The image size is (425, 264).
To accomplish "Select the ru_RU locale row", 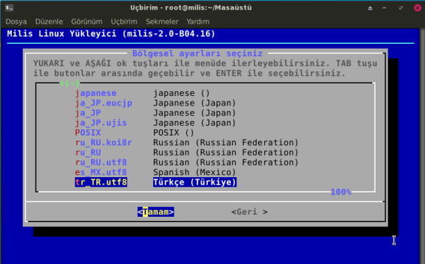I will 88,152.
